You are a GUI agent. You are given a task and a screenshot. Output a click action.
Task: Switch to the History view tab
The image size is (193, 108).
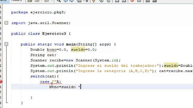17,1
